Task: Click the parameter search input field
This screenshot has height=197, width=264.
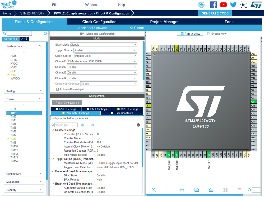Action: 66,125
